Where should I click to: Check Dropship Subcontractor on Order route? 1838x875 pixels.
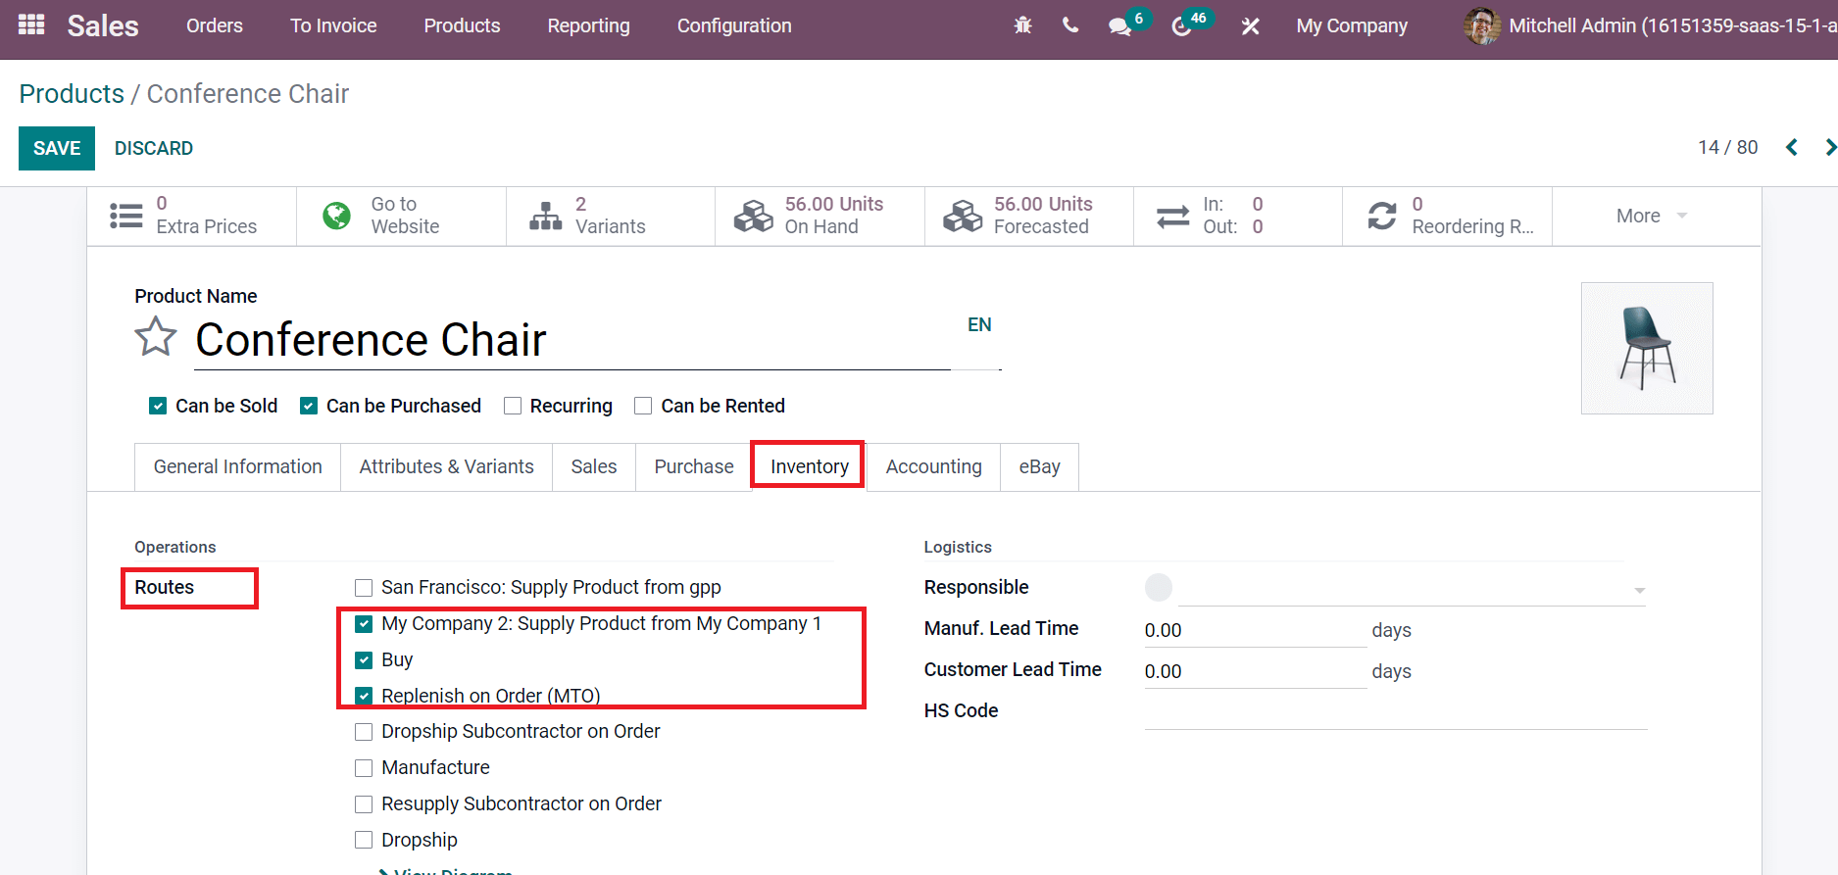(364, 732)
